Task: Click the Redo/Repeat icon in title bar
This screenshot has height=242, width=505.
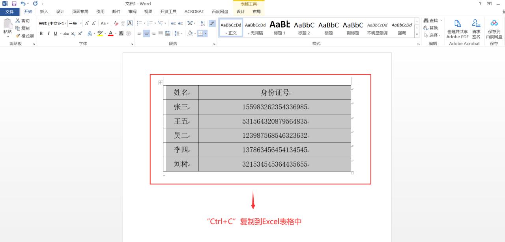Action: (35, 4)
